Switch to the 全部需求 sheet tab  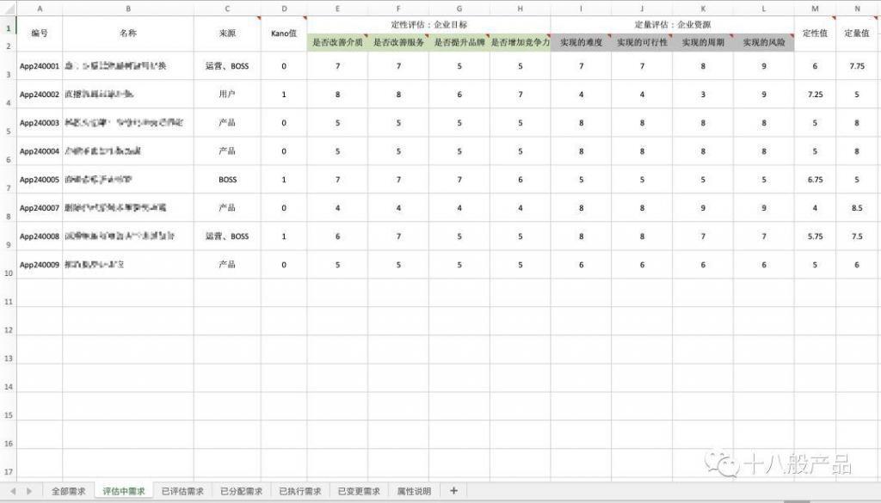coord(68,491)
